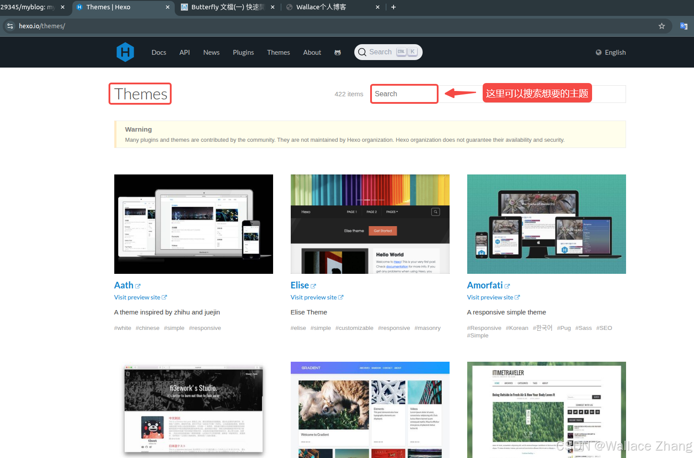Viewport: 694px width, 458px height.
Task: Click the Amorfati theme thumbnail
Action: (x=546, y=224)
